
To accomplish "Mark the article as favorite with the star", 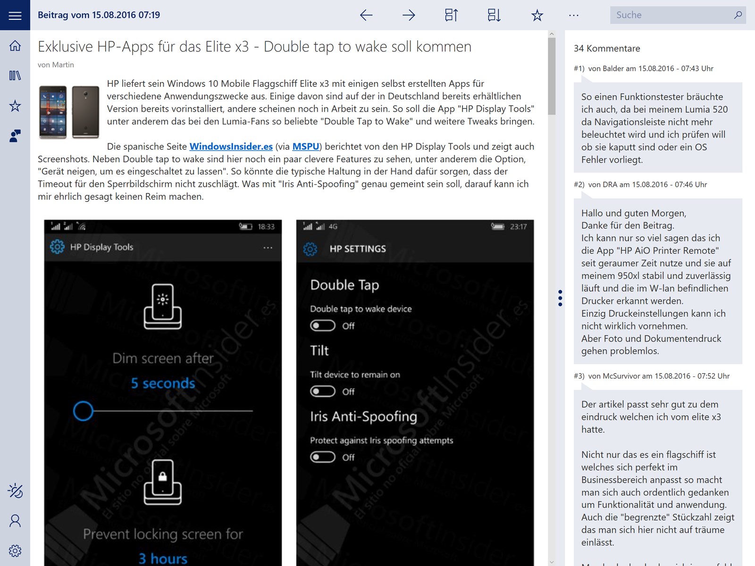I will click(x=537, y=15).
